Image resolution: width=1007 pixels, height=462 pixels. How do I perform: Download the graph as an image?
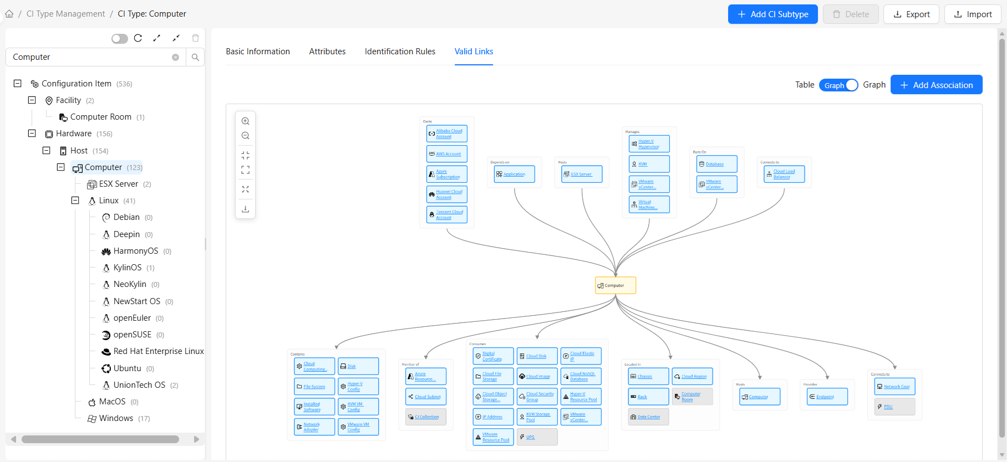pos(245,209)
